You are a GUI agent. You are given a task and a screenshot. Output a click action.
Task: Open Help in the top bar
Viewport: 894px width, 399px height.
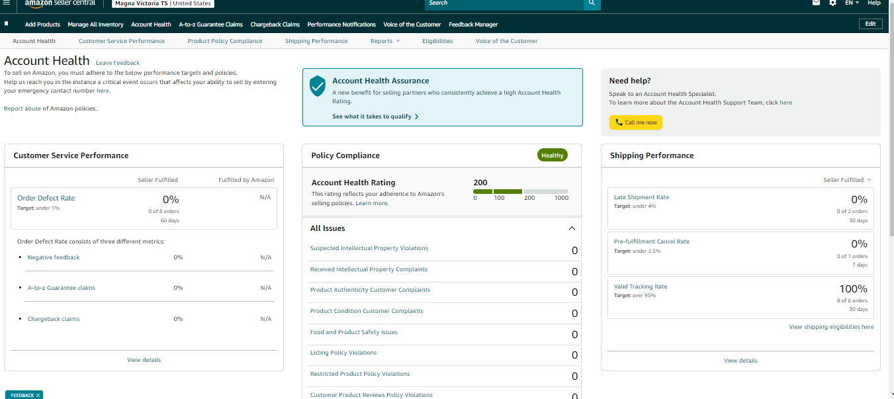(874, 3)
